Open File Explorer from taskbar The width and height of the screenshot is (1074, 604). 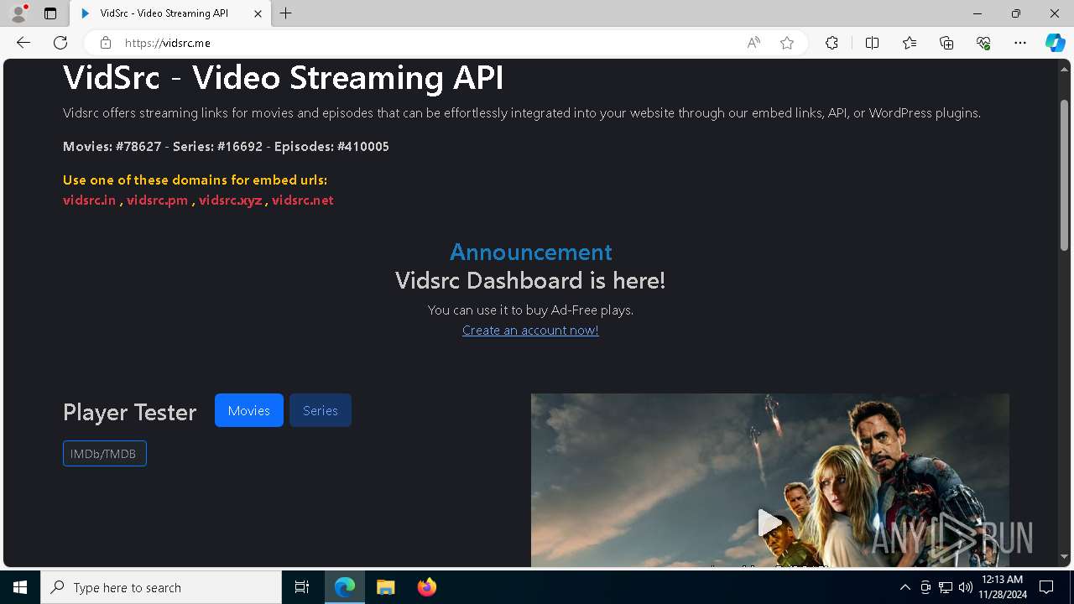pyautogui.click(x=385, y=587)
